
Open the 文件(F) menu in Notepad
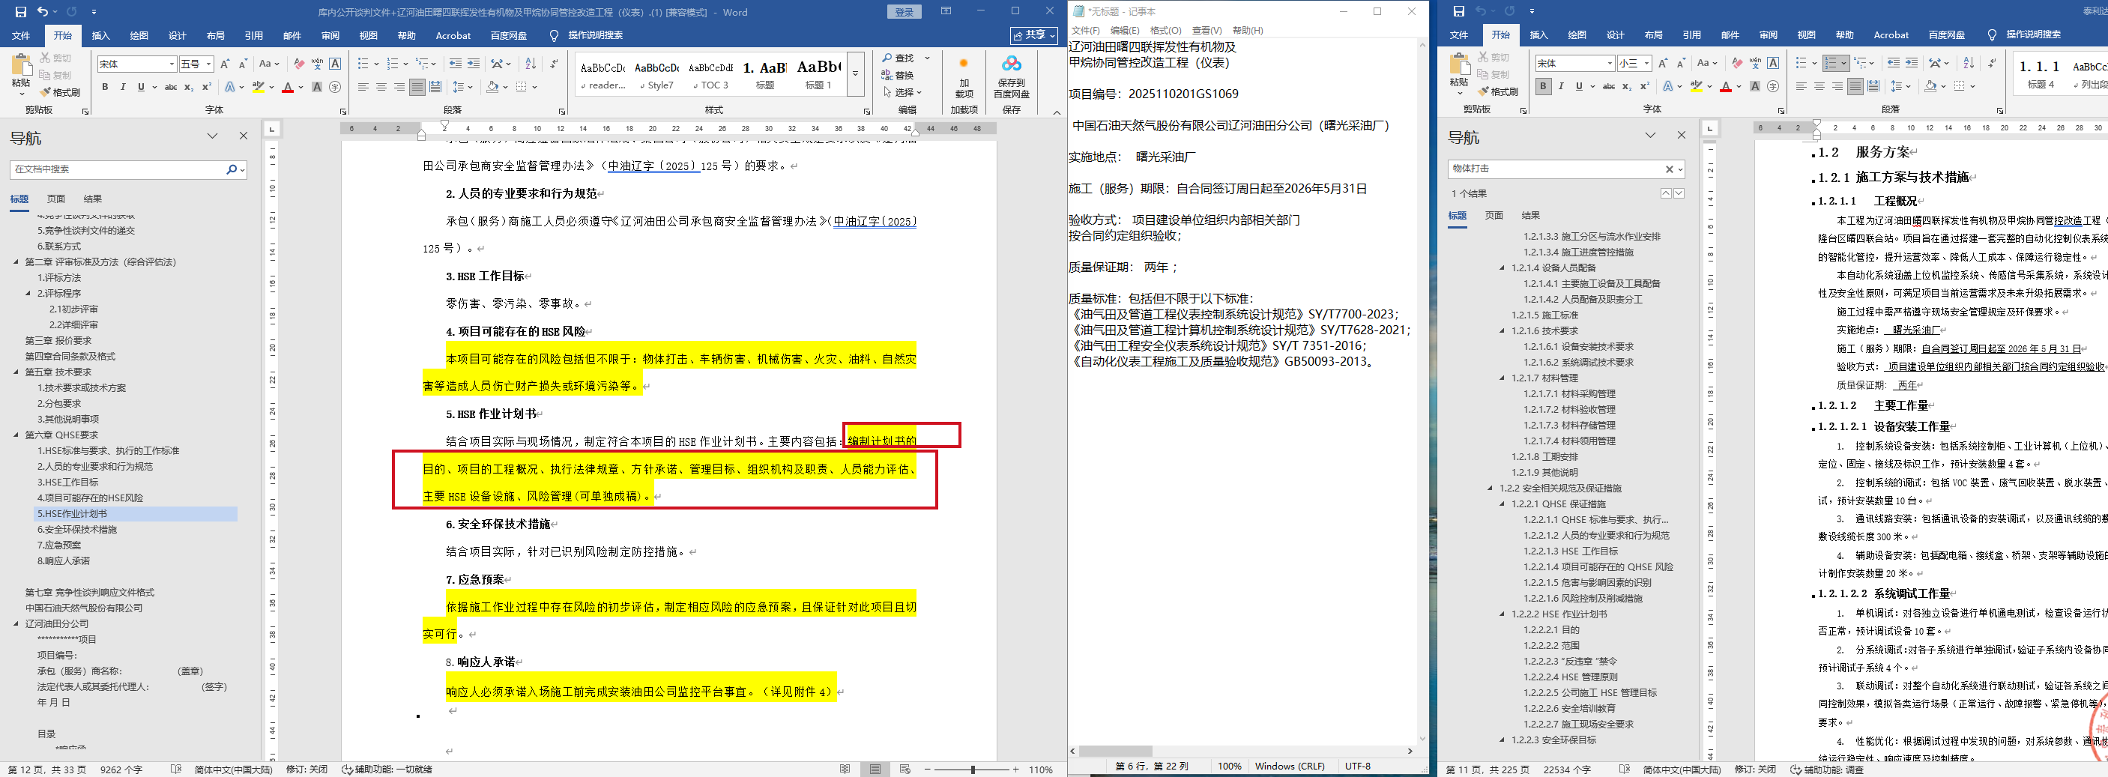click(x=1086, y=30)
